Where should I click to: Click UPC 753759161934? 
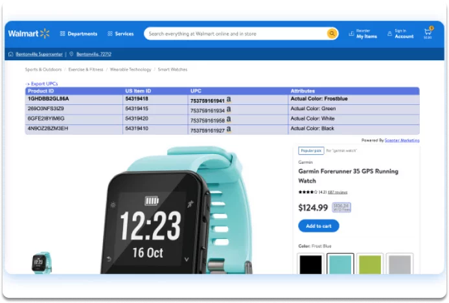click(207, 111)
